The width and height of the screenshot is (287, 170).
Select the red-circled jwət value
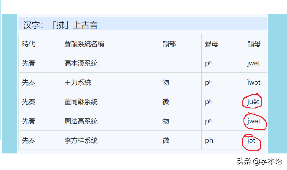pyautogui.click(x=254, y=121)
